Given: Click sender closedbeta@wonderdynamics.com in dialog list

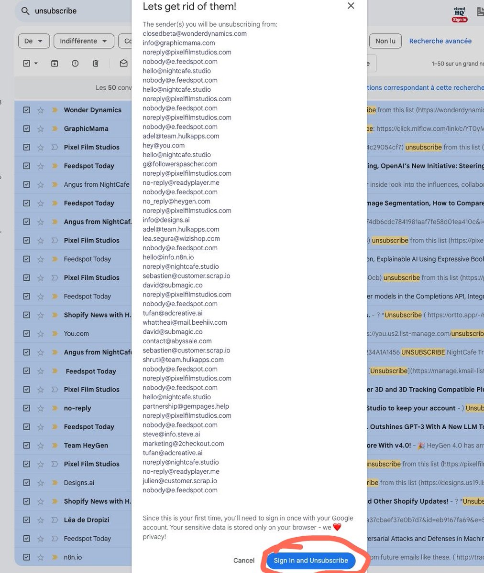Looking at the screenshot, I should coord(195,33).
